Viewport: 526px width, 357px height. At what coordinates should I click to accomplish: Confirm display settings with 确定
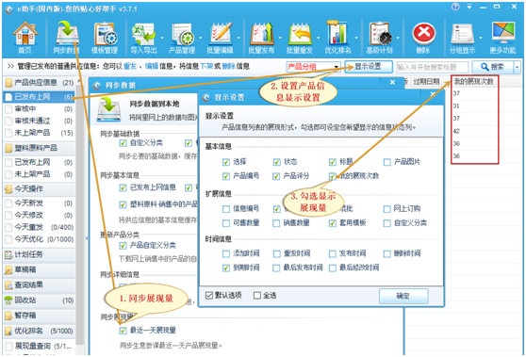tap(403, 296)
